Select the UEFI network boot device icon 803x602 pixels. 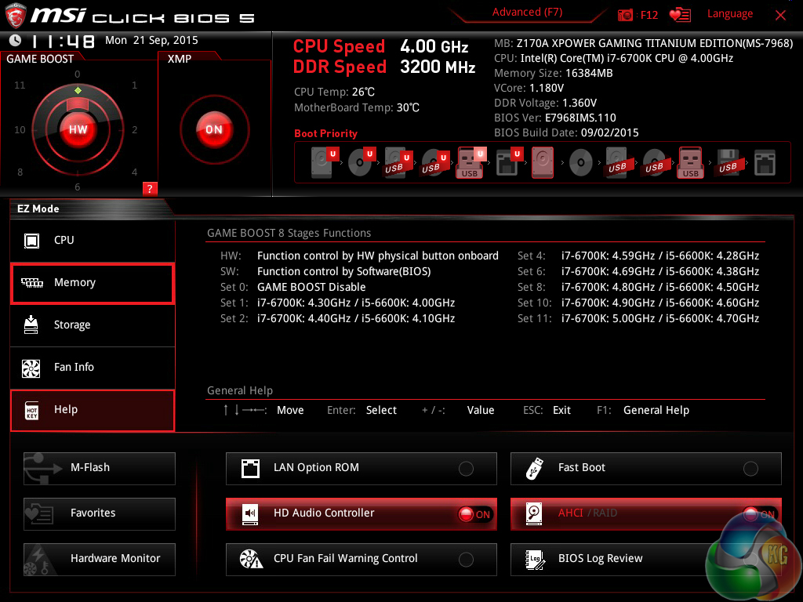pos(508,162)
